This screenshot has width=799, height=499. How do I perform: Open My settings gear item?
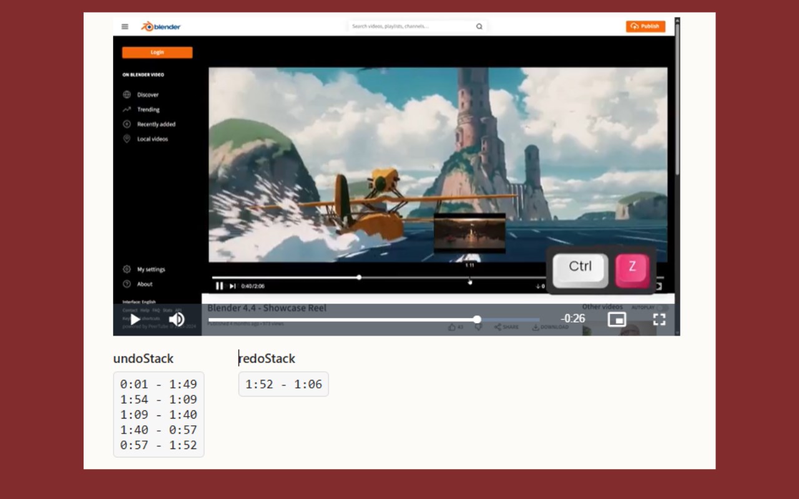tap(151, 269)
